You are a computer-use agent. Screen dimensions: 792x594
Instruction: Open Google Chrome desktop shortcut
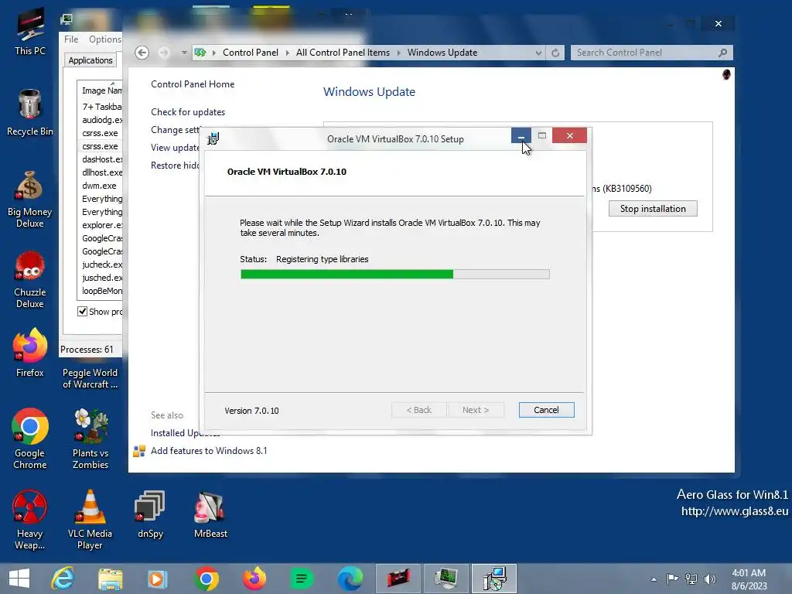(x=30, y=439)
